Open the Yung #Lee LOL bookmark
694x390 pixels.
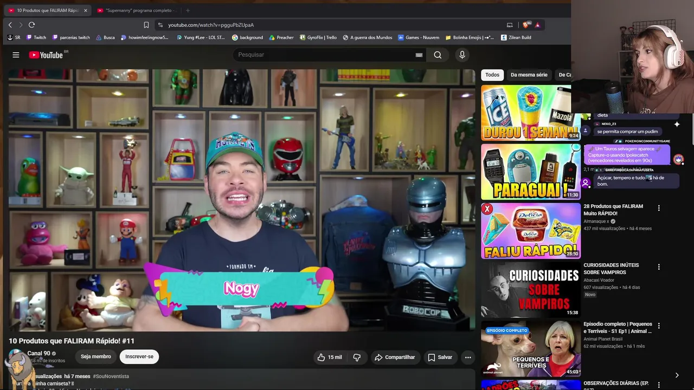click(x=201, y=37)
